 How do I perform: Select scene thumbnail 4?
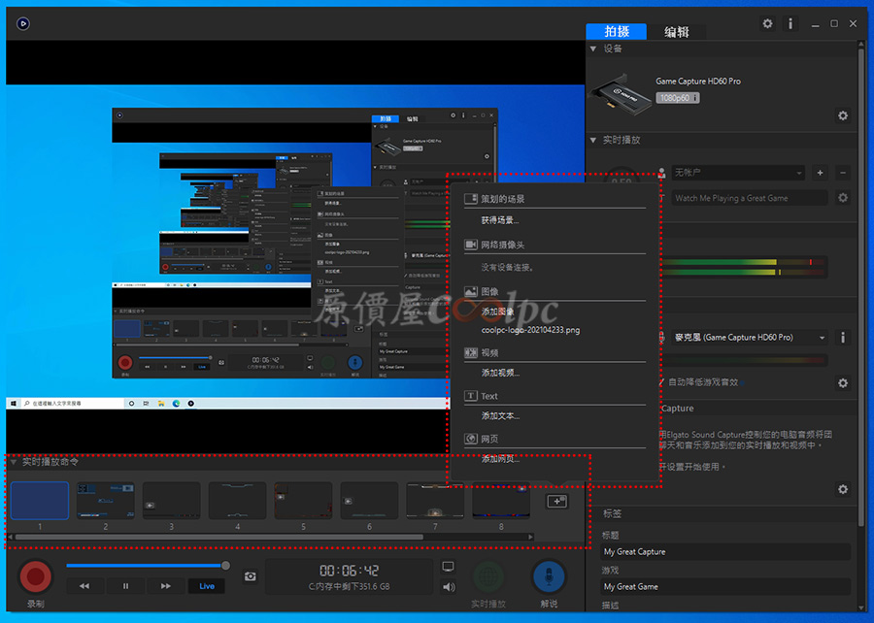(x=238, y=501)
